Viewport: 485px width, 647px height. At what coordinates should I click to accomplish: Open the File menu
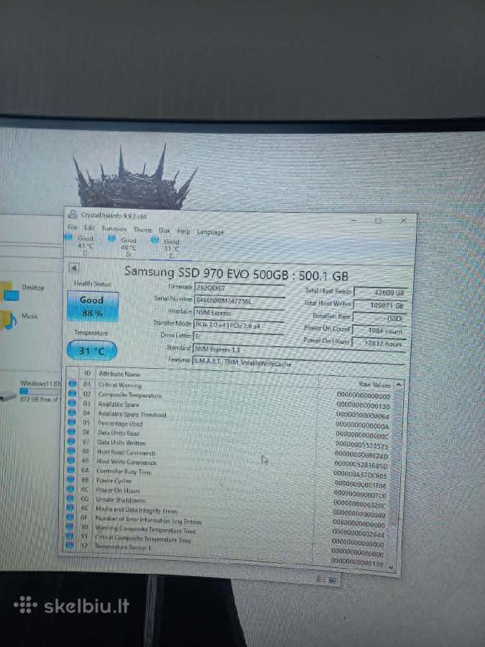pos(73,227)
